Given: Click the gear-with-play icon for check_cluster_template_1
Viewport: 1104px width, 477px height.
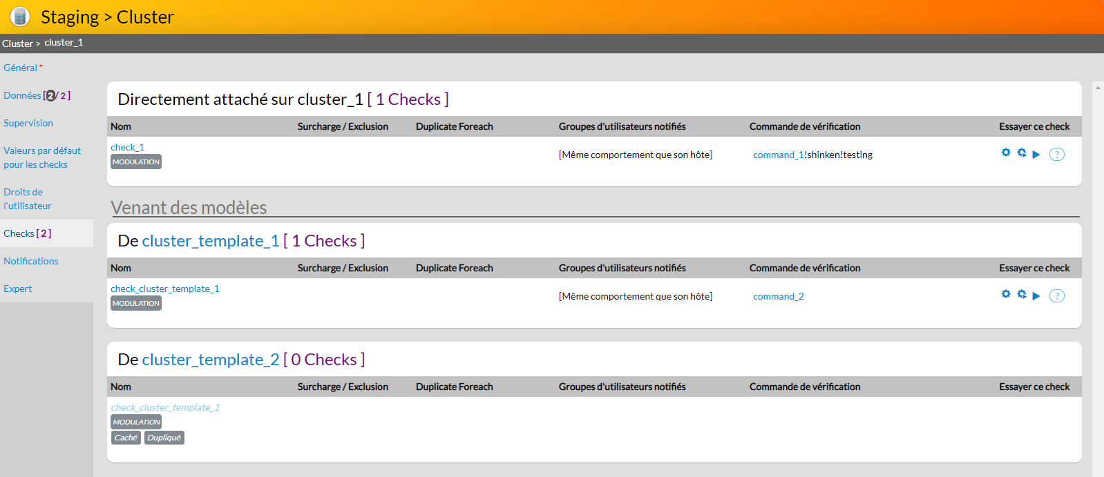Looking at the screenshot, I should click(1021, 294).
